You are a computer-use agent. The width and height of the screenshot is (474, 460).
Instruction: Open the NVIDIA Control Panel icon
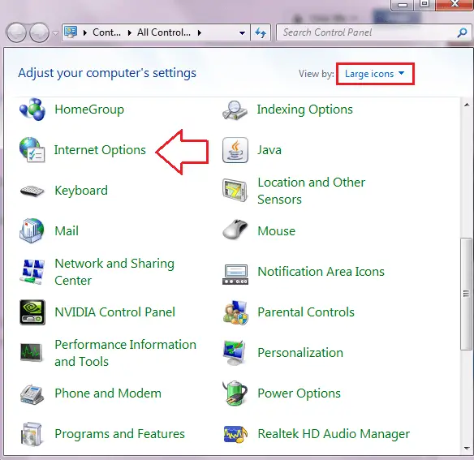click(x=32, y=312)
